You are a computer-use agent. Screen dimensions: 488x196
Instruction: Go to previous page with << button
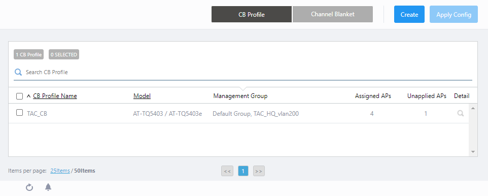coord(227,171)
